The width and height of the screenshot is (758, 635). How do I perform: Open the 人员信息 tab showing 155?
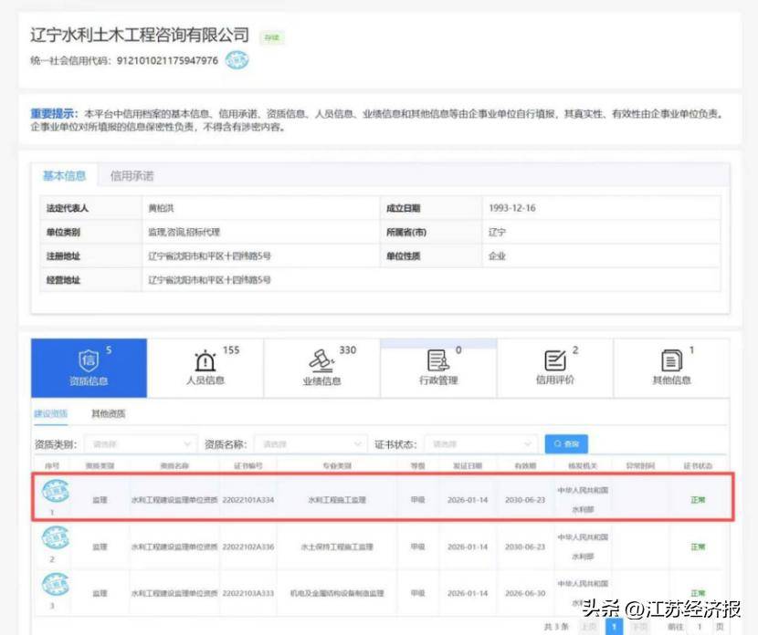(x=205, y=368)
